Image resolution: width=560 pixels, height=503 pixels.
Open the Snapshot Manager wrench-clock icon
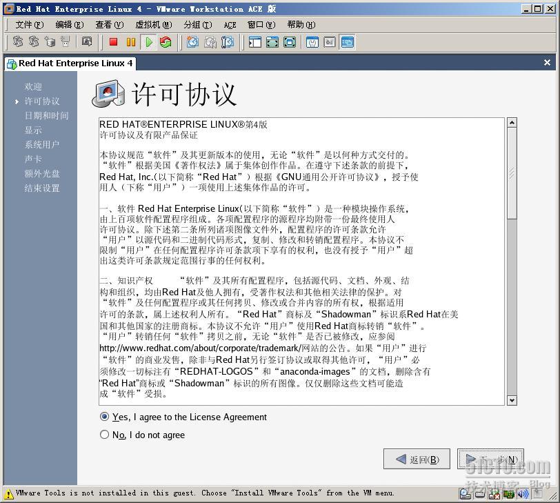228,42
